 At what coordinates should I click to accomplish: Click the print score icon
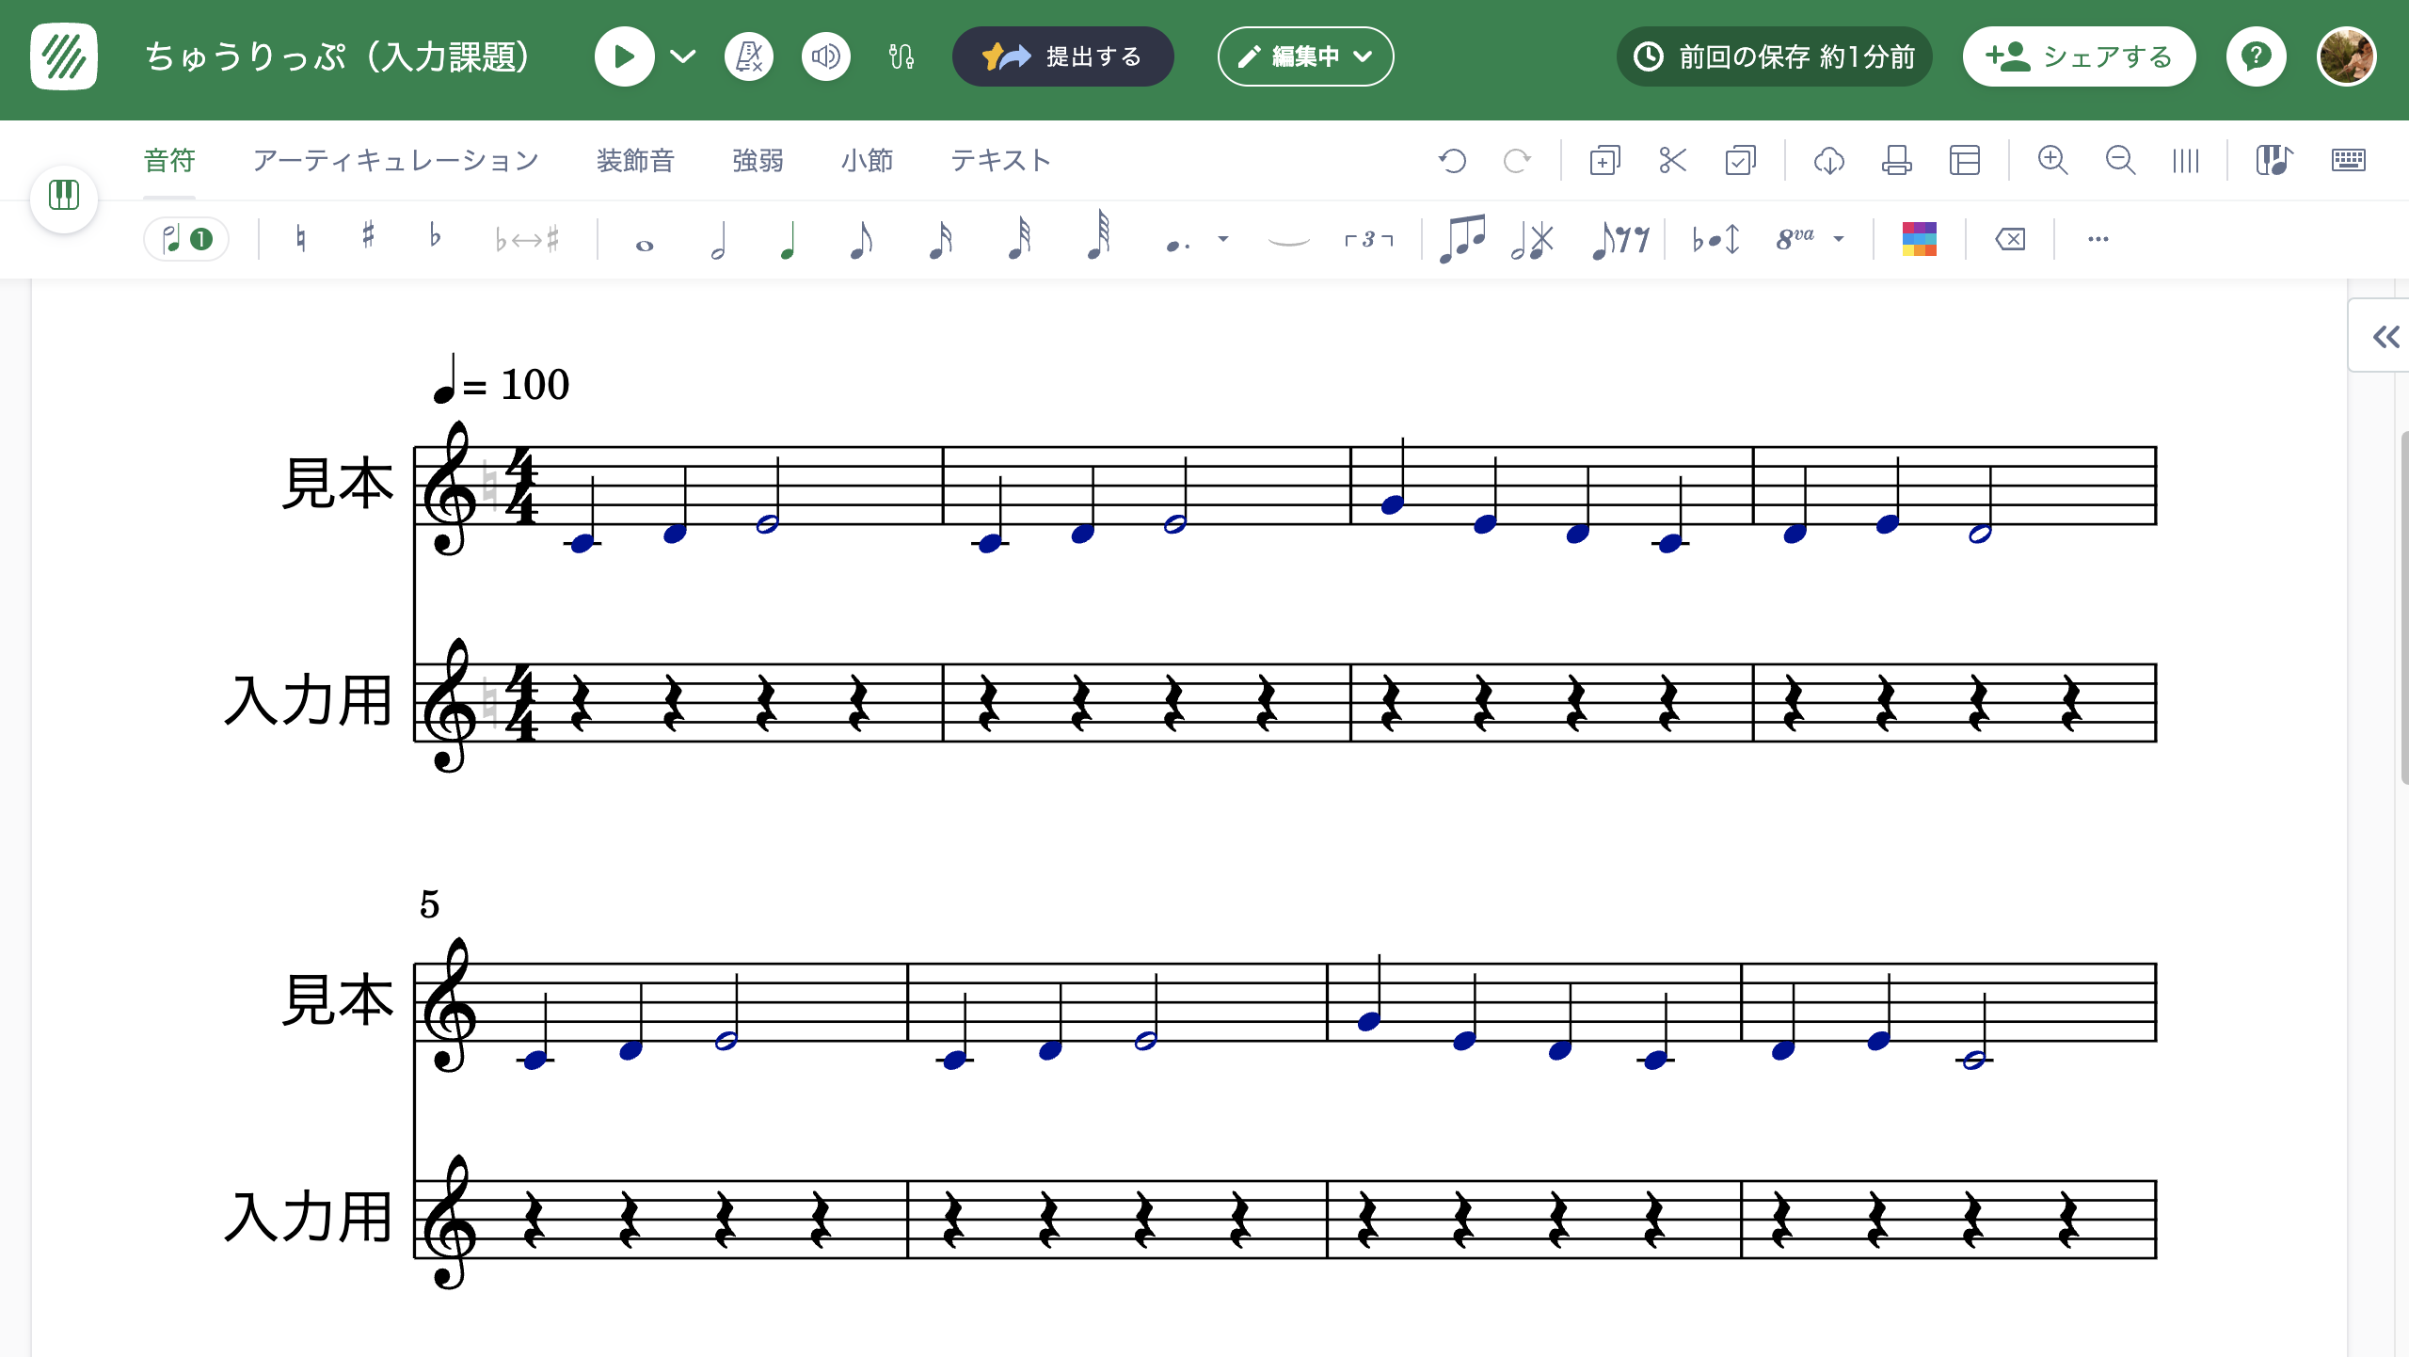tap(1896, 161)
